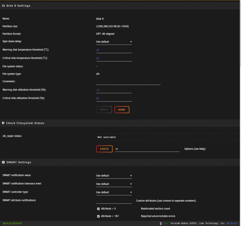Toggle the Attribute = 187 checkbox
Viewport: 241px width, 226px height.
(99, 216)
